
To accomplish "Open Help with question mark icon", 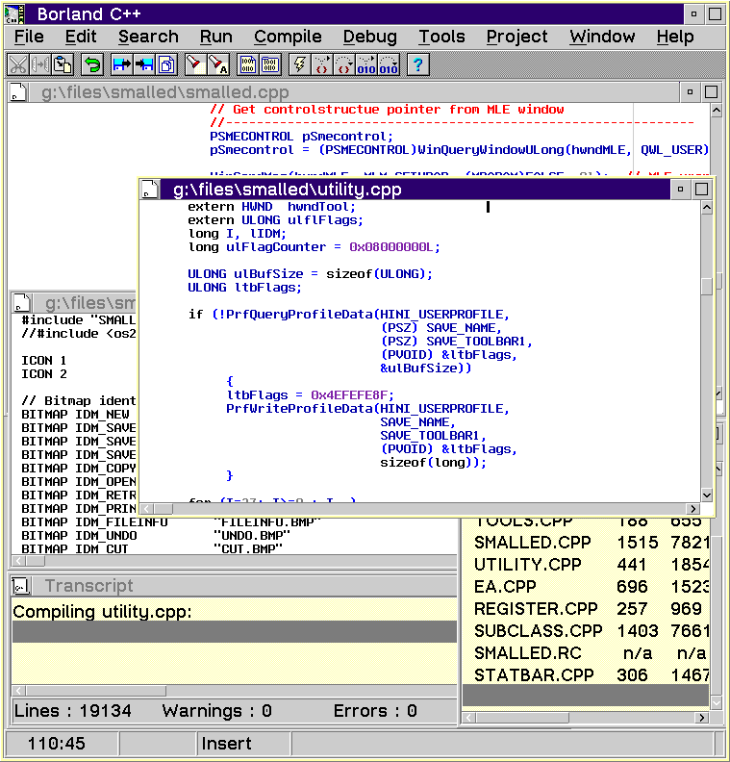I will point(418,64).
